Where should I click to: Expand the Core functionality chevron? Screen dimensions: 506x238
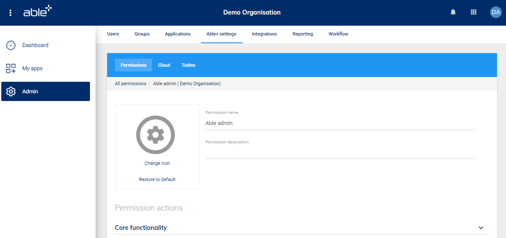pyautogui.click(x=481, y=228)
